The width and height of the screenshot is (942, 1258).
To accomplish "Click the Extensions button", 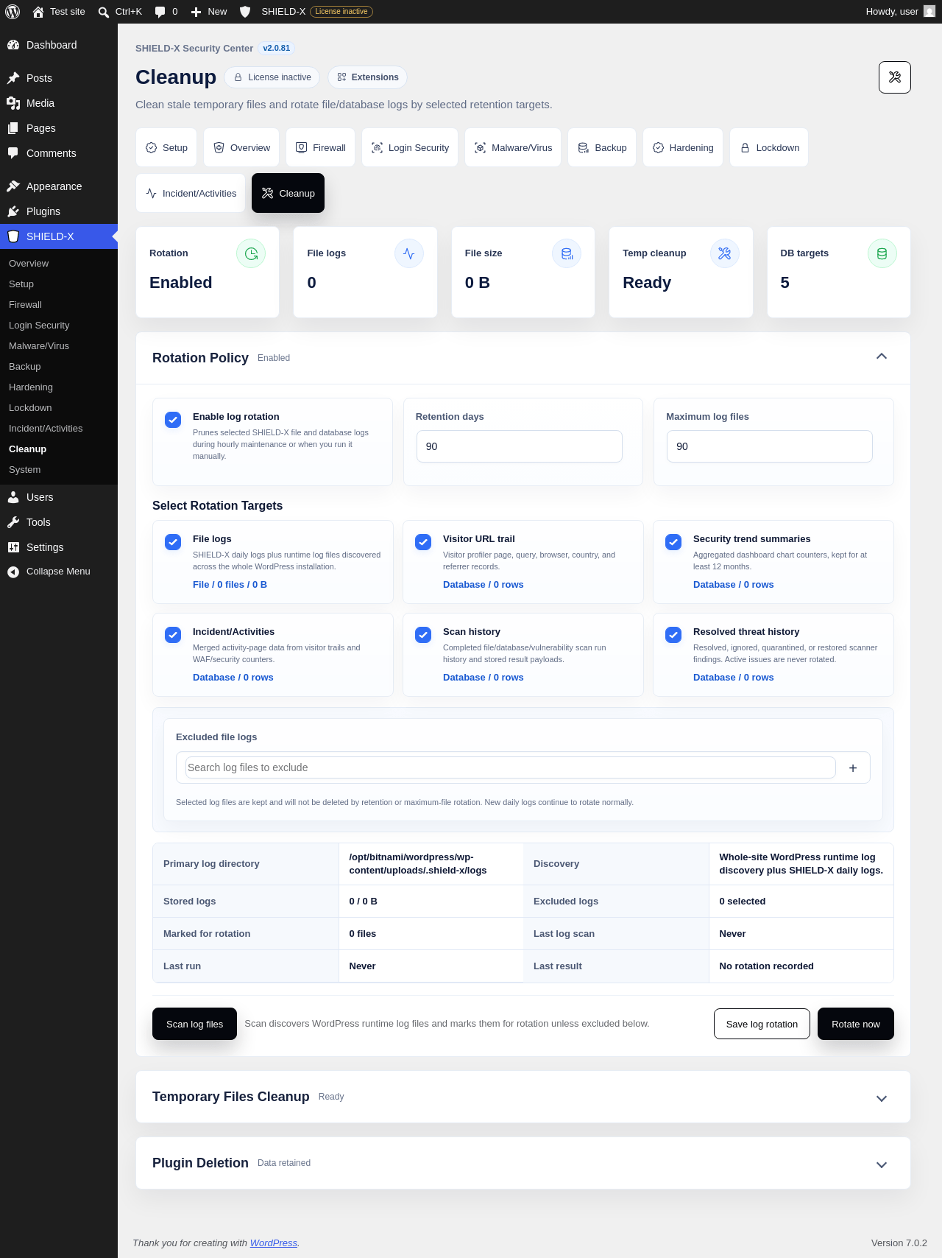I will 367,77.
